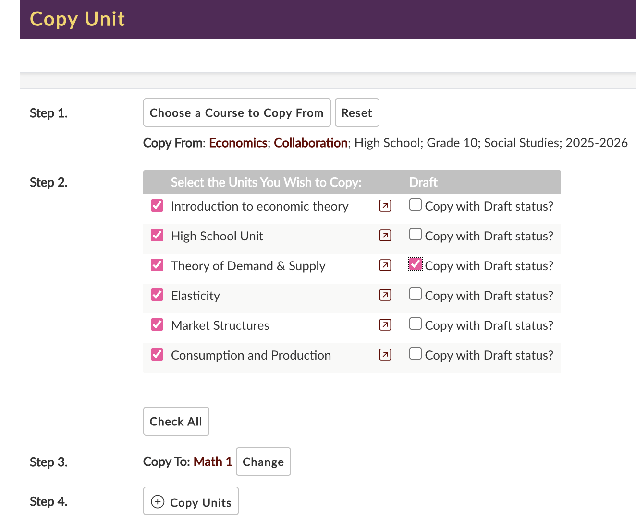
Task: Click the Check All button
Action: [176, 422]
